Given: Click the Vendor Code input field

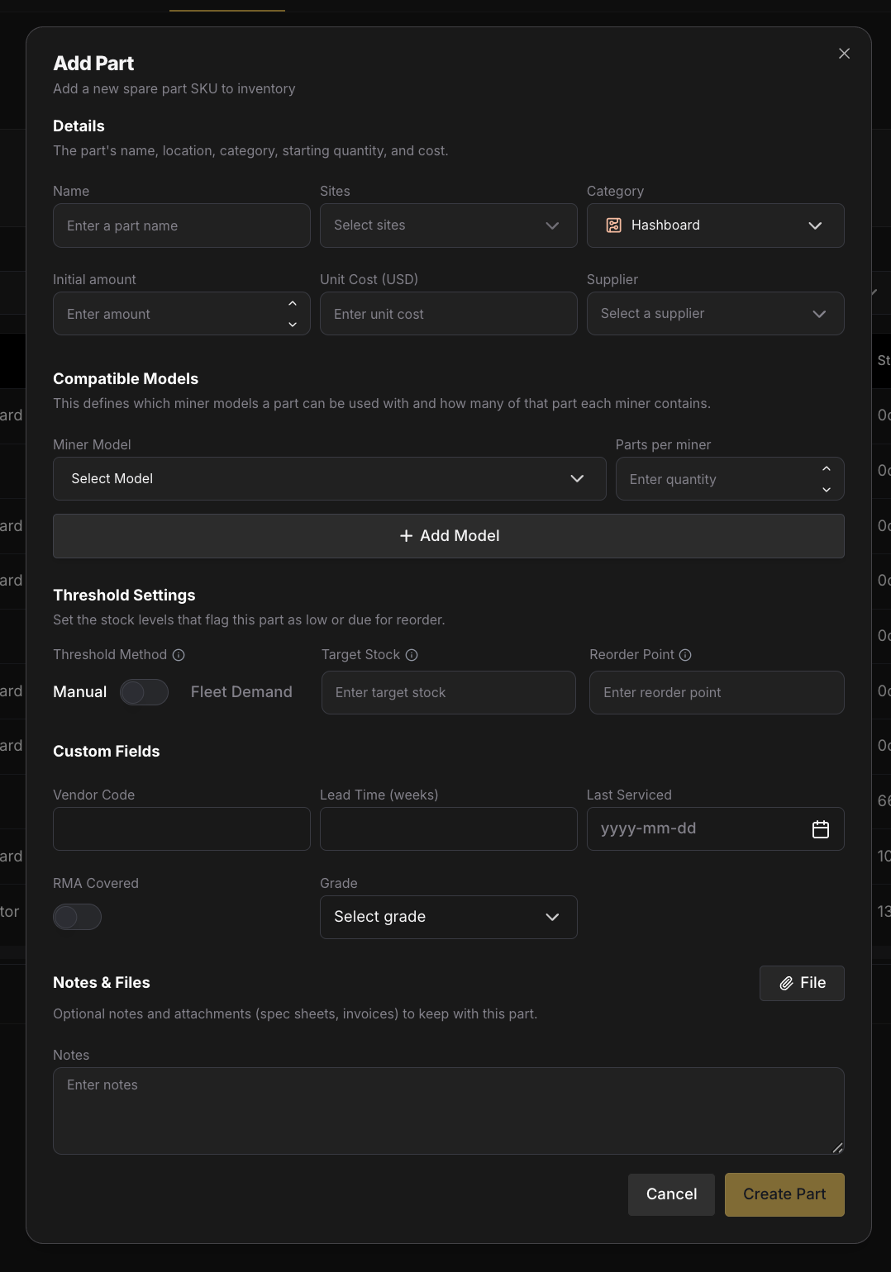Looking at the screenshot, I should tap(182, 829).
